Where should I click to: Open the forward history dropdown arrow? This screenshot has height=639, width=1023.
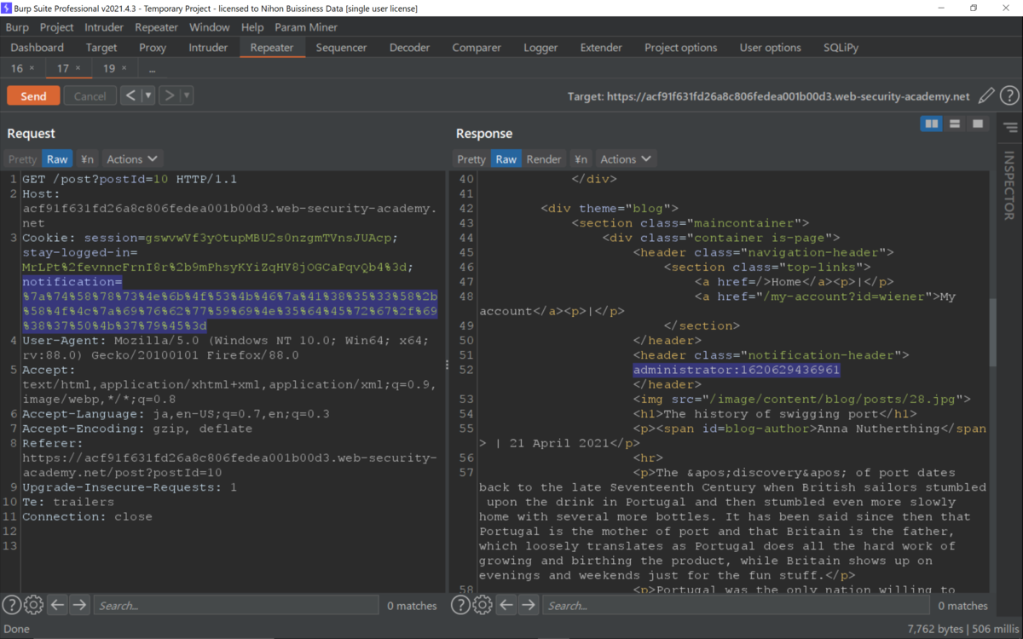click(187, 95)
